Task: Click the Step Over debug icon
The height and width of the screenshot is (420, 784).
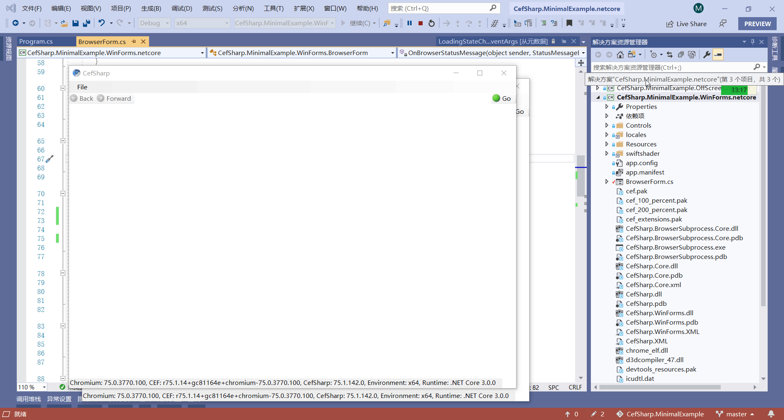Action: click(470, 23)
